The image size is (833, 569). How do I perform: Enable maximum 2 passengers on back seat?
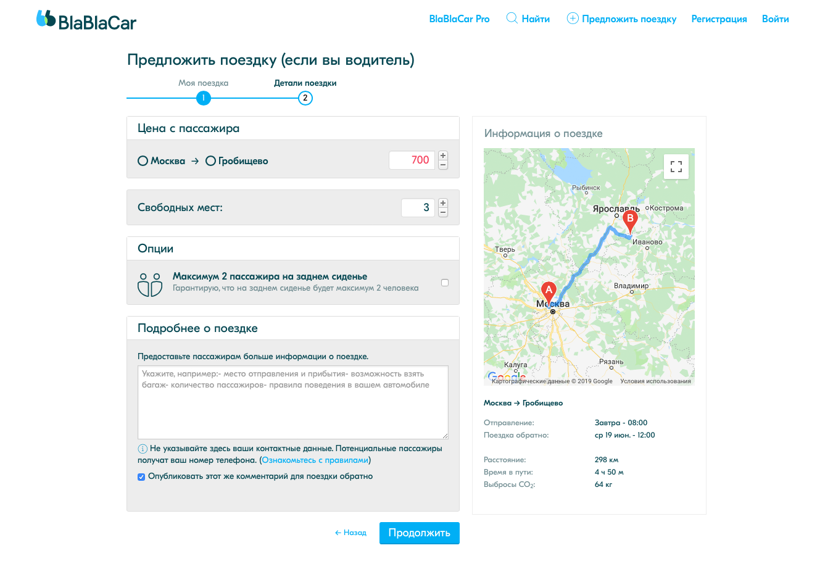(x=445, y=283)
